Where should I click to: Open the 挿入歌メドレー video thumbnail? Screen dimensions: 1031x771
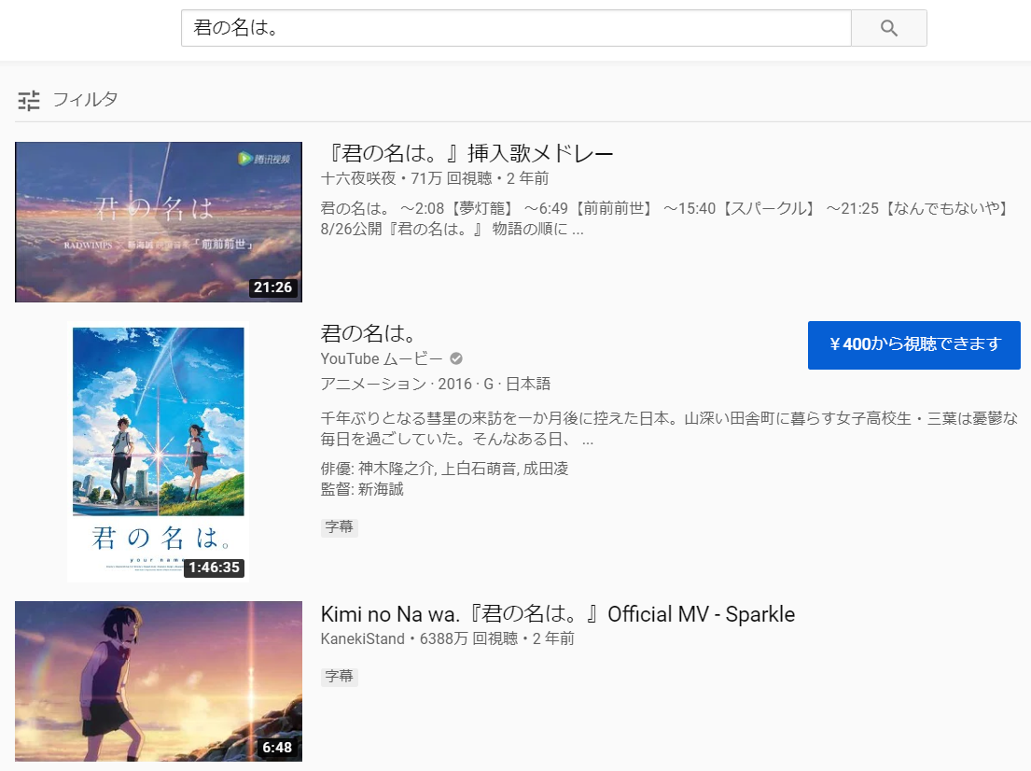click(159, 222)
